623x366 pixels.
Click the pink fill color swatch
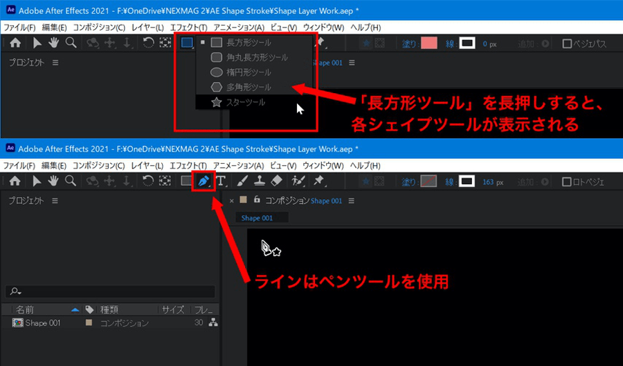coord(429,44)
